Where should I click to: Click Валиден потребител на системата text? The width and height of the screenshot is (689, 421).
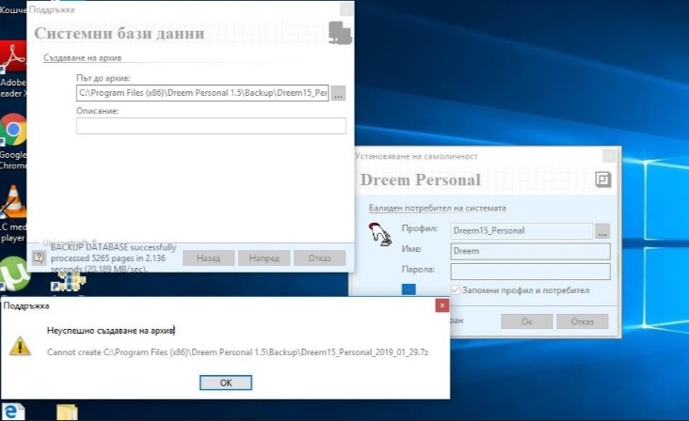coord(438,208)
